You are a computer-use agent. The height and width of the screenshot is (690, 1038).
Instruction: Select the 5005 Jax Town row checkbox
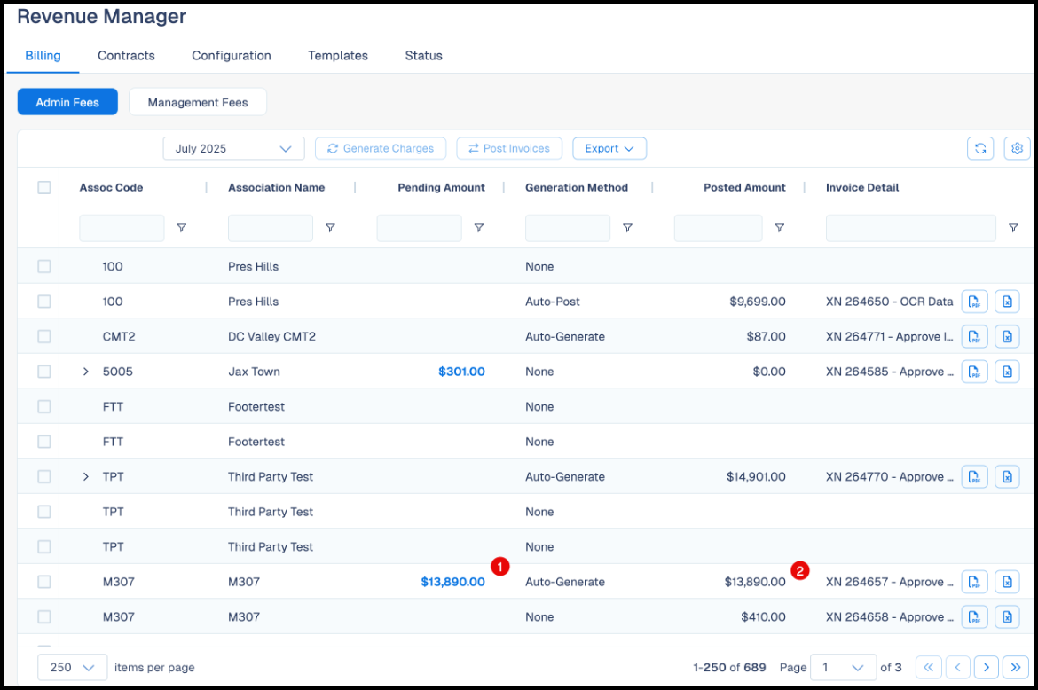44,371
